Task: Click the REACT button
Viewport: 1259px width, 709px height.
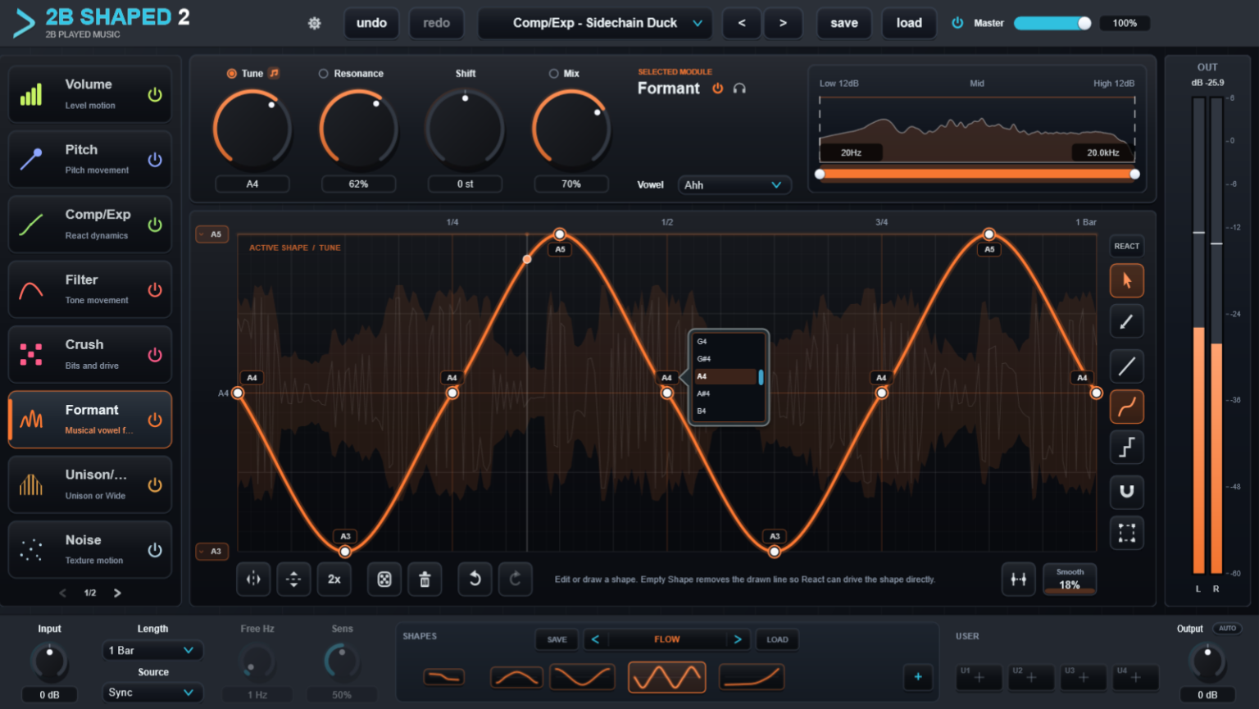Action: pos(1127,246)
